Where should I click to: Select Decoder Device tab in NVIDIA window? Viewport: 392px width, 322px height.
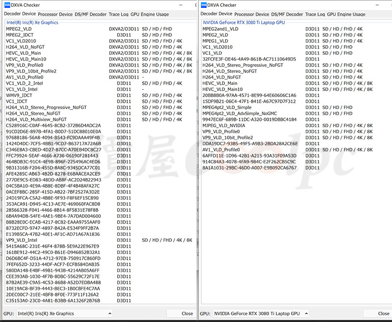pos(217,14)
